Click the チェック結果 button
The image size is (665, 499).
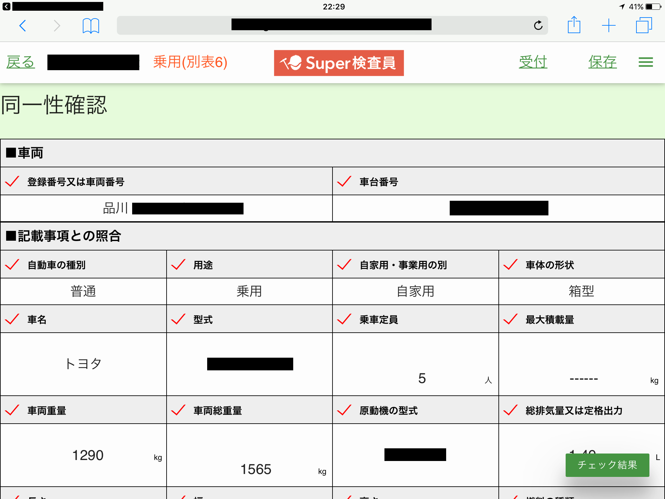[x=607, y=465]
